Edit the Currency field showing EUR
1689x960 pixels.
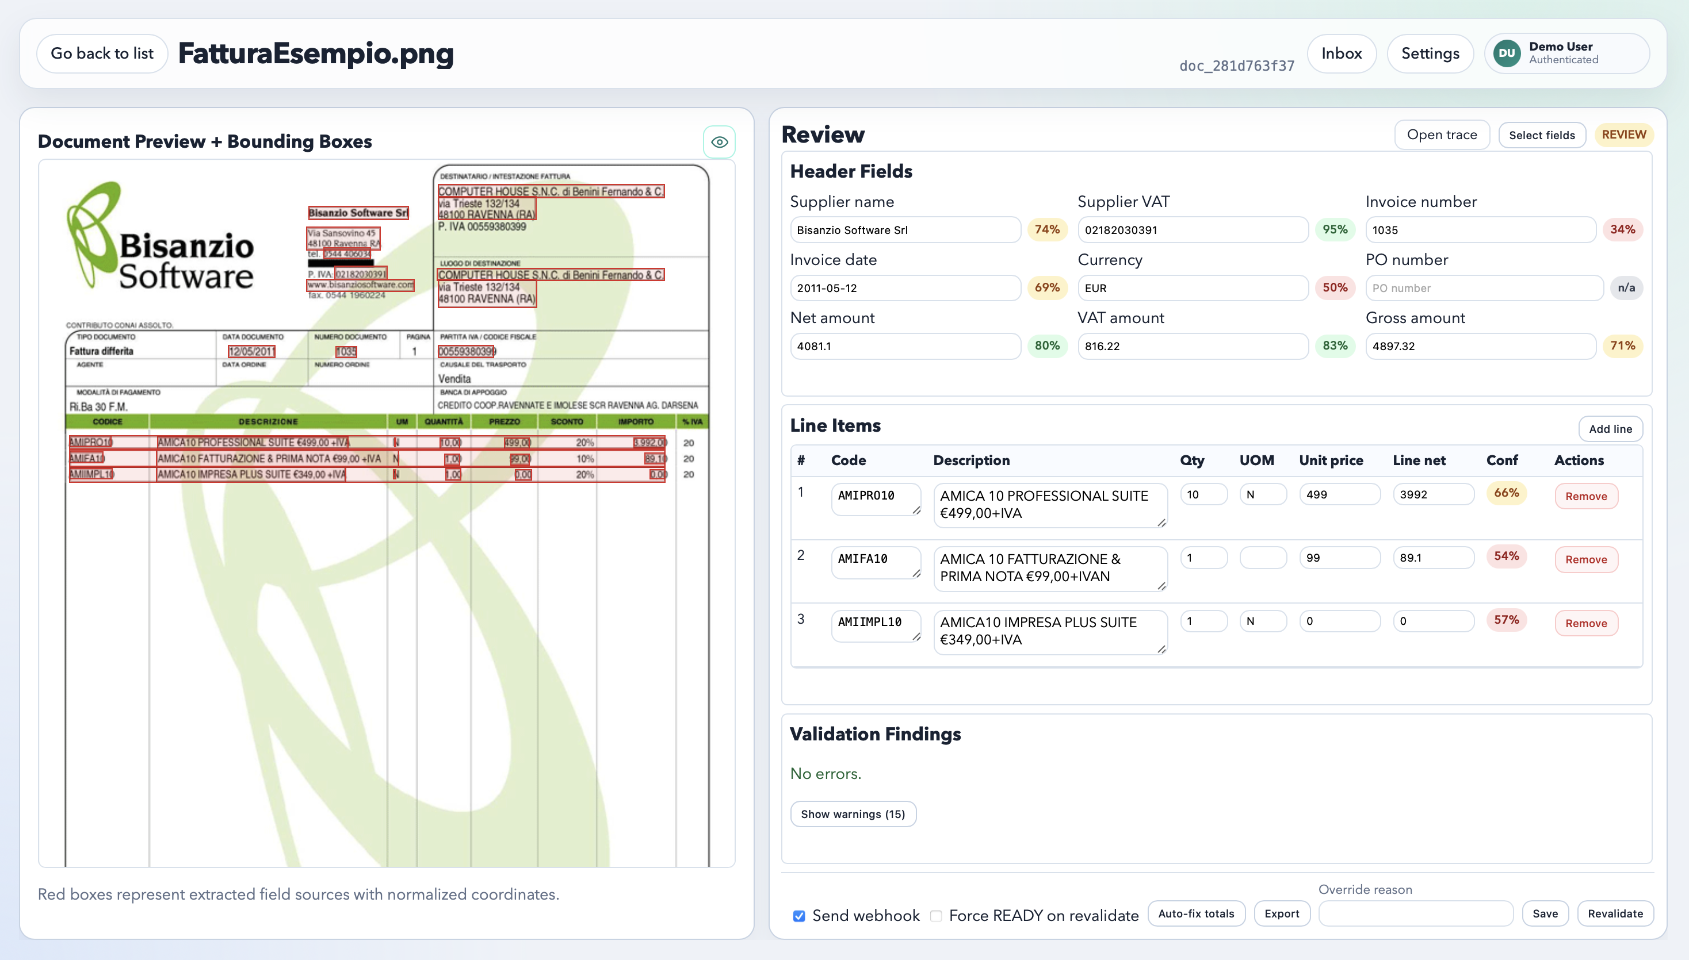(x=1192, y=288)
